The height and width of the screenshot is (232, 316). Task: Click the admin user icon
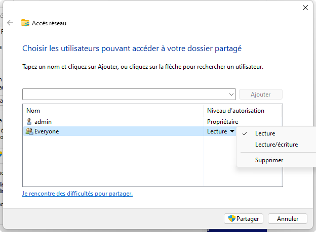tap(29, 122)
